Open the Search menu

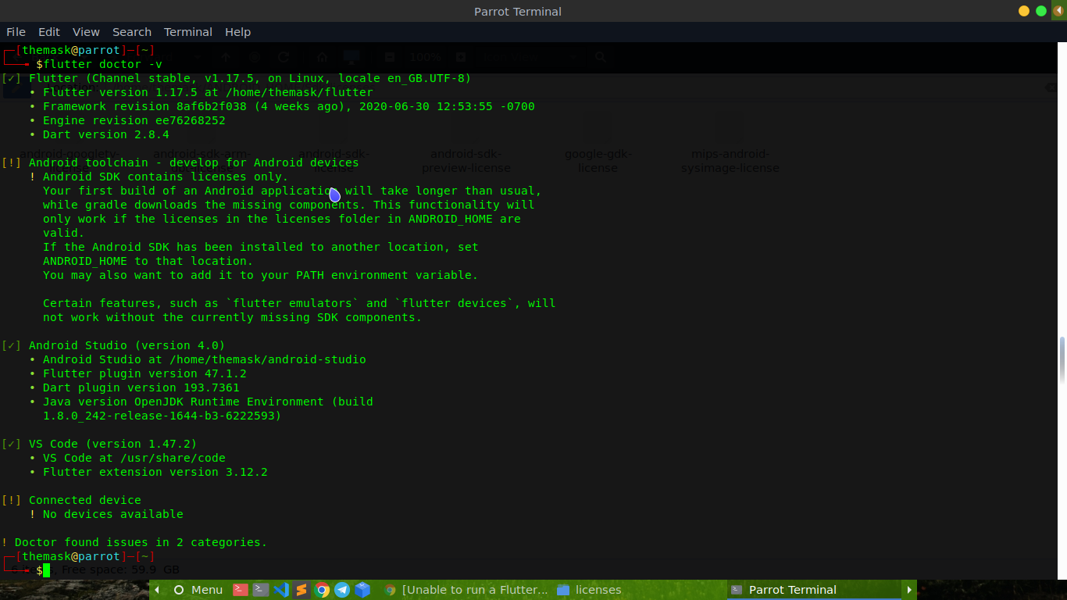tap(132, 32)
